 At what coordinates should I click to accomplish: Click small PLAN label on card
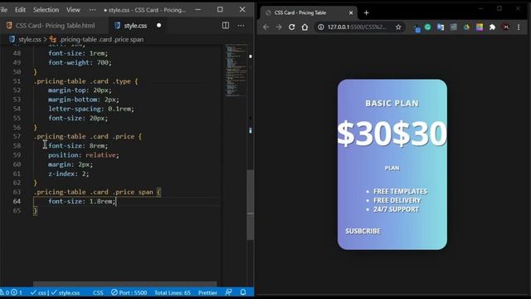click(x=392, y=168)
